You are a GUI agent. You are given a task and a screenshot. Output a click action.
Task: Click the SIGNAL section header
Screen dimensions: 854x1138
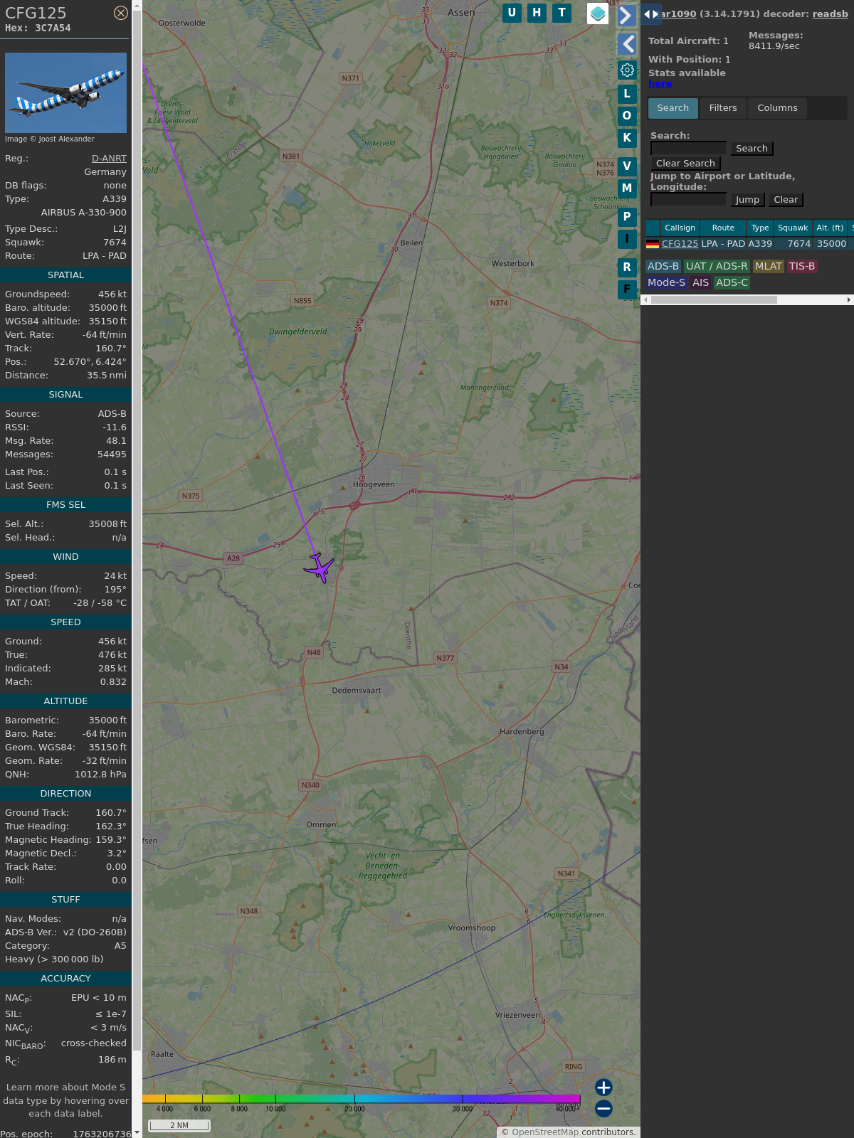pos(65,395)
